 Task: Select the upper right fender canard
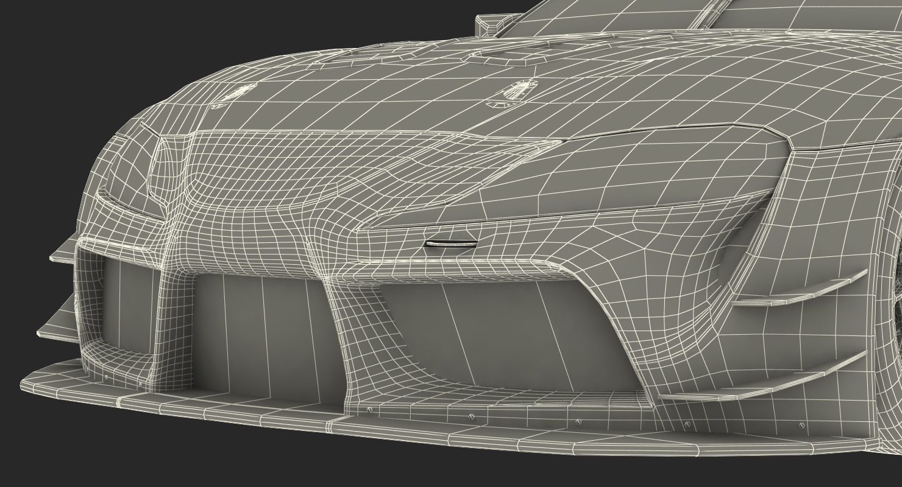tap(800, 288)
